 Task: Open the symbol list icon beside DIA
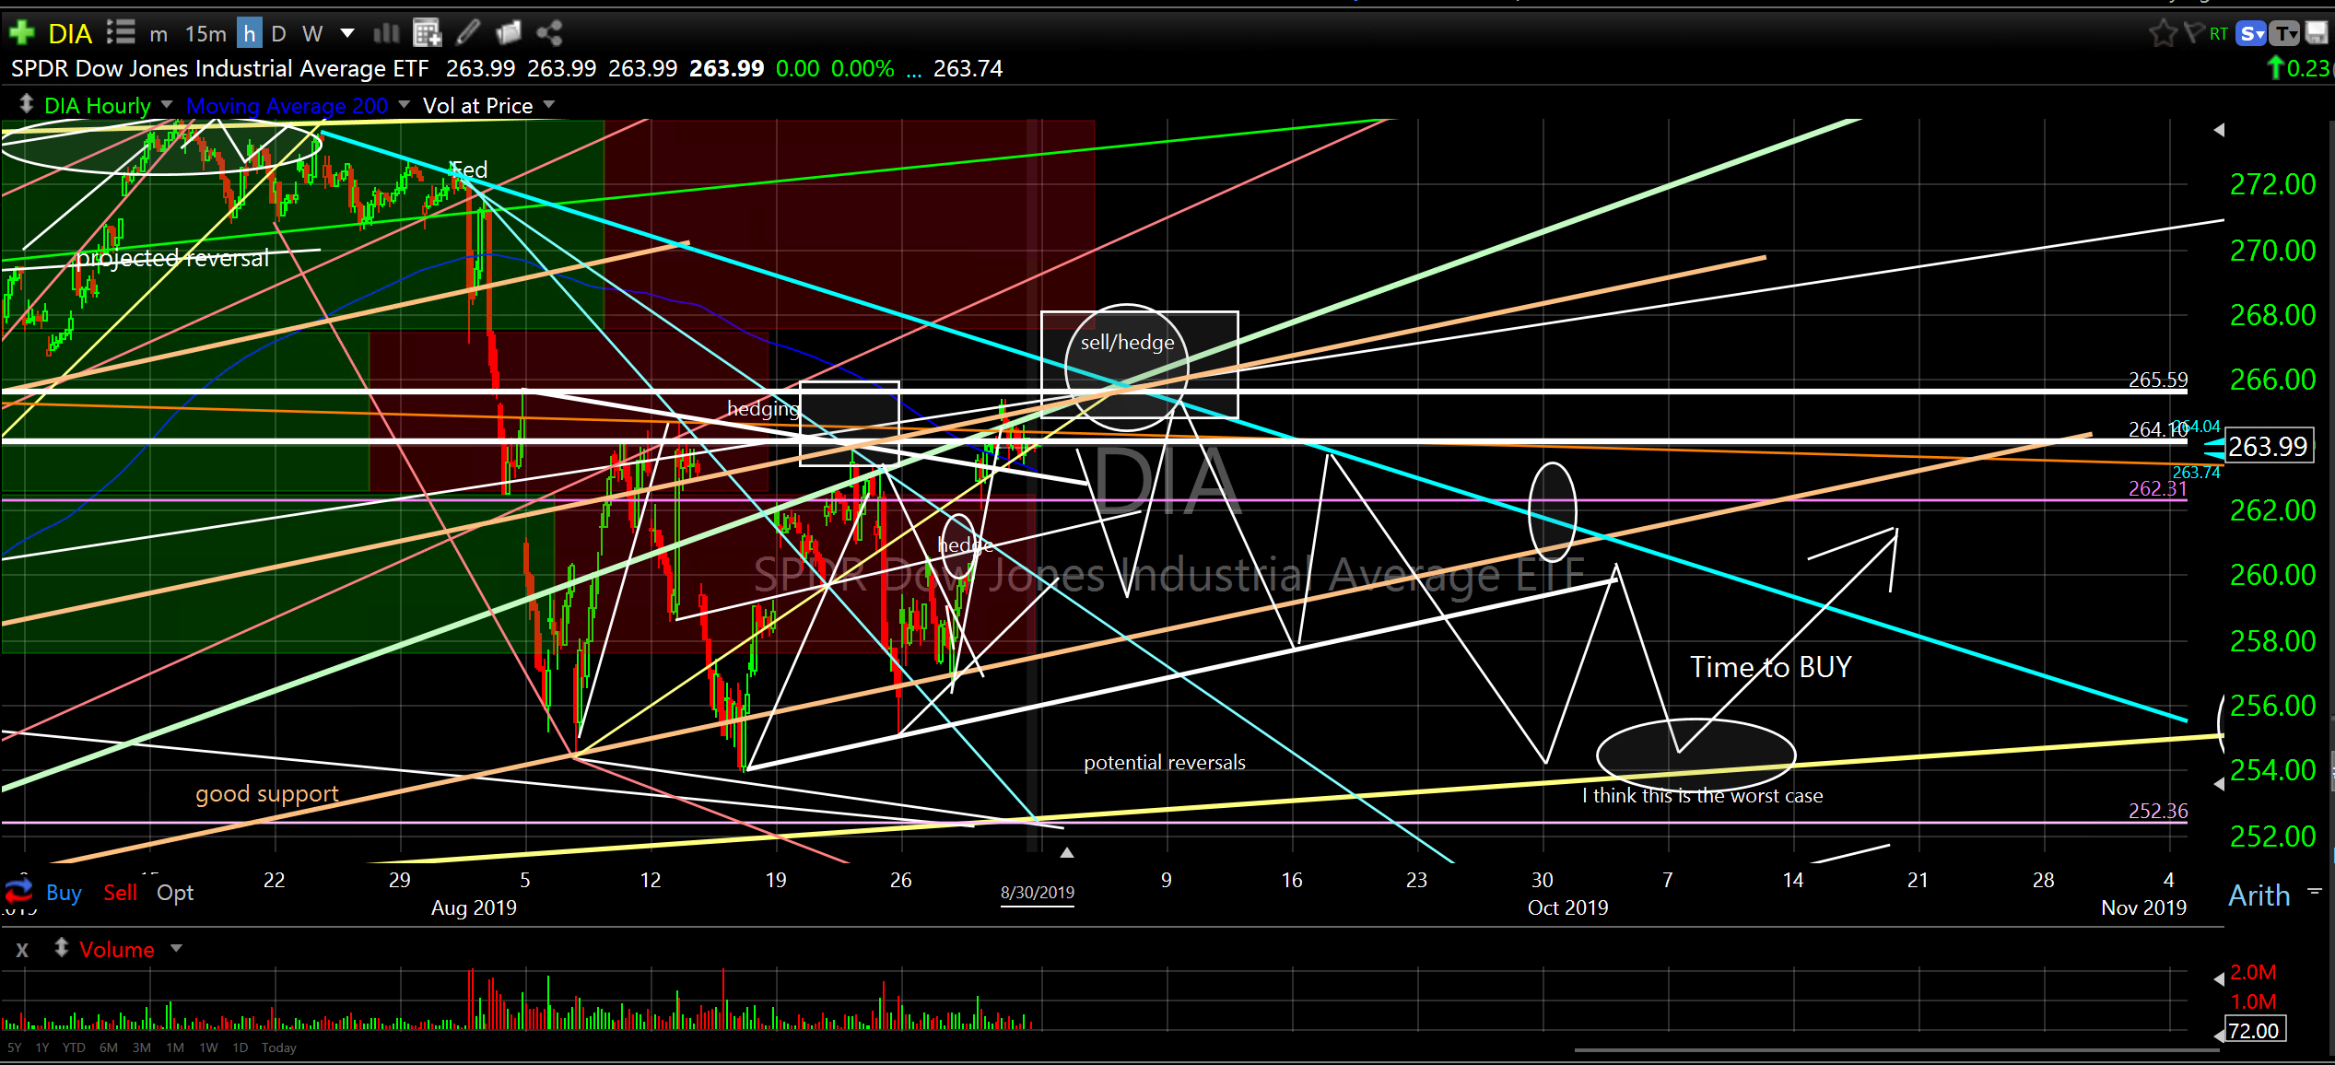(x=120, y=34)
